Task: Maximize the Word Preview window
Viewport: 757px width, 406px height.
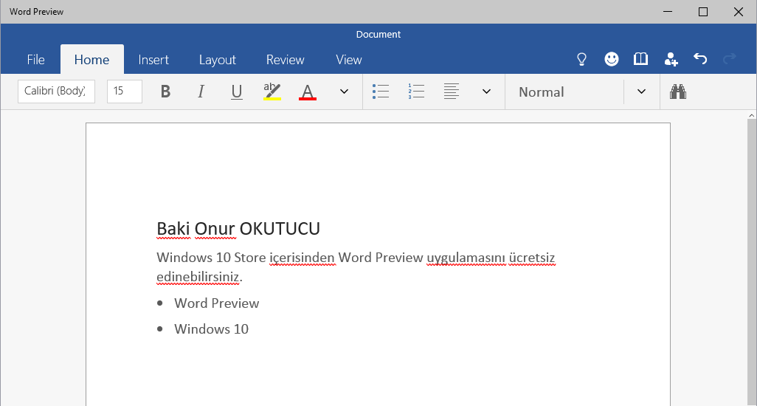Action: coord(703,12)
